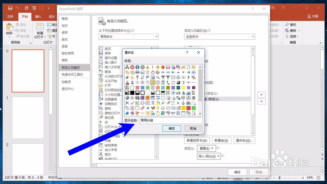Image resolution: width=327 pixels, height=184 pixels.
Task: Click Save icon in quick access toolbar
Action: [x=10, y=8]
